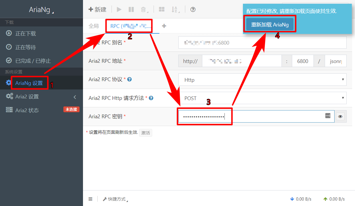The height and width of the screenshot is (206, 355).
Task: Show help for Aria2 RPC 协议
Action: click(129, 79)
